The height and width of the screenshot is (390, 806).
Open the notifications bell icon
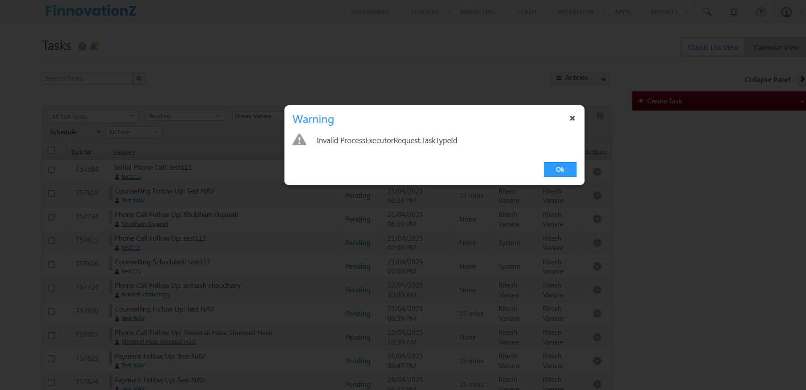pos(734,12)
